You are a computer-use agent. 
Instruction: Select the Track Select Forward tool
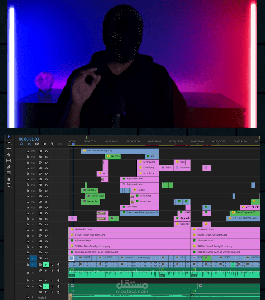click(x=9, y=142)
